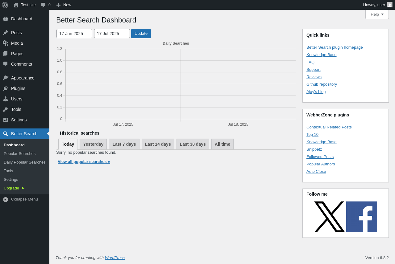This screenshot has height=264, width=395.
Task: Click the Collapse Menu arrow icon
Action: click(6, 199)
